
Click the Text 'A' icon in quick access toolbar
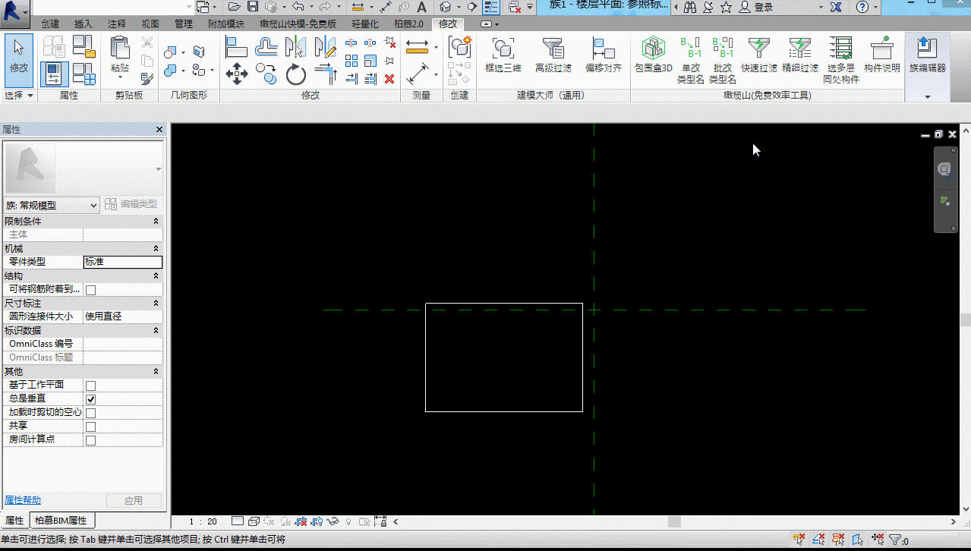pyautogui.click(x=422, y=7)
